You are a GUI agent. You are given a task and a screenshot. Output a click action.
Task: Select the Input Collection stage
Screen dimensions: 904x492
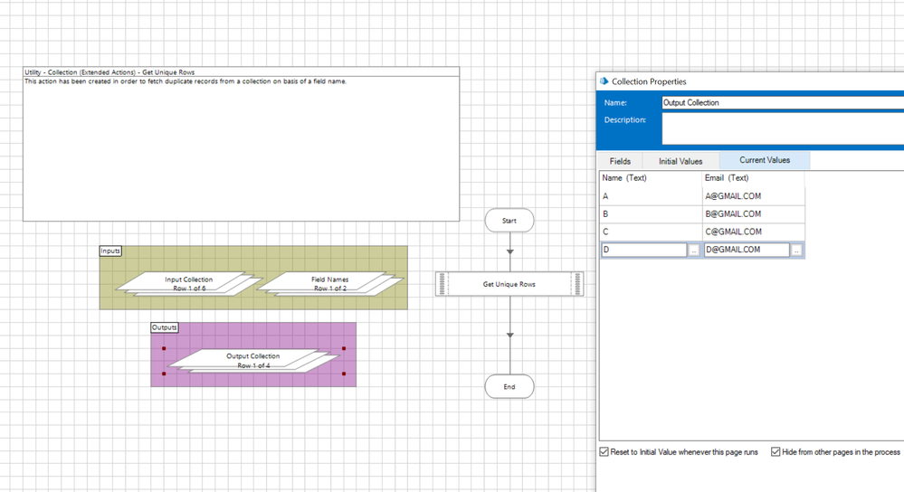[x=189, y=284]
